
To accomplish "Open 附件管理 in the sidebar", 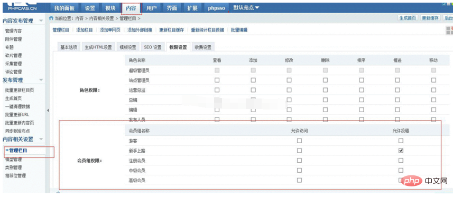I will coord(13,39).
